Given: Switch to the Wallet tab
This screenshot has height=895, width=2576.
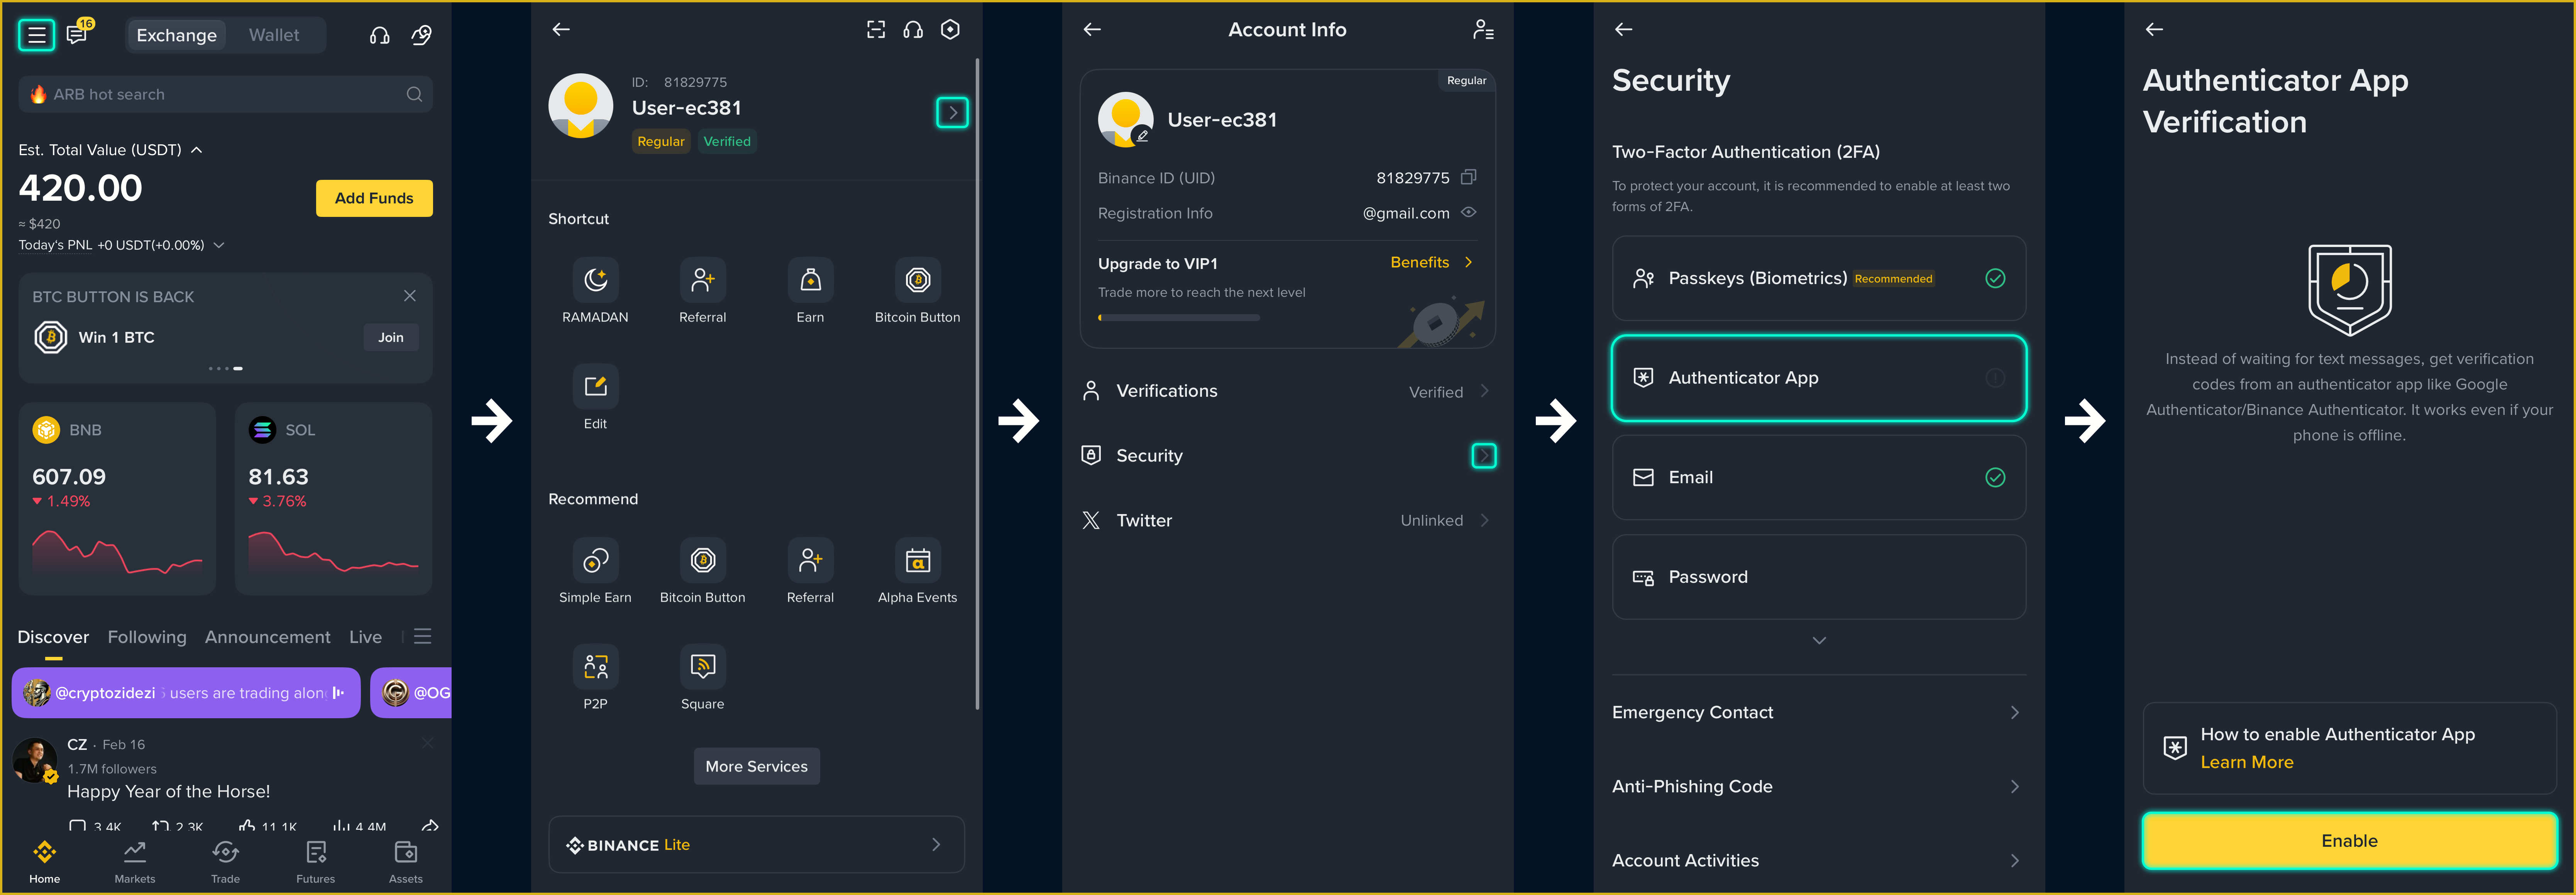Looking at the screenshot, I should point(274,35).
